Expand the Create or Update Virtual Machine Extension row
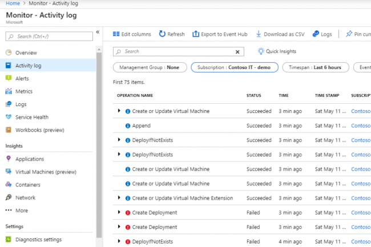 click(x=119, y=198)
